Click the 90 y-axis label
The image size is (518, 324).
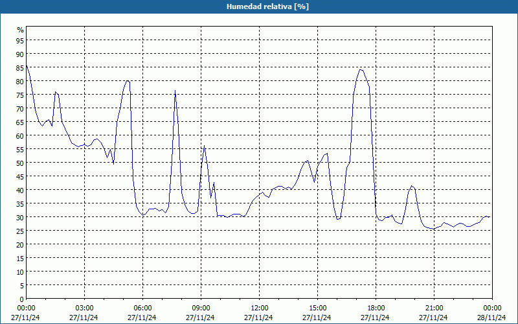coord(21,54)
